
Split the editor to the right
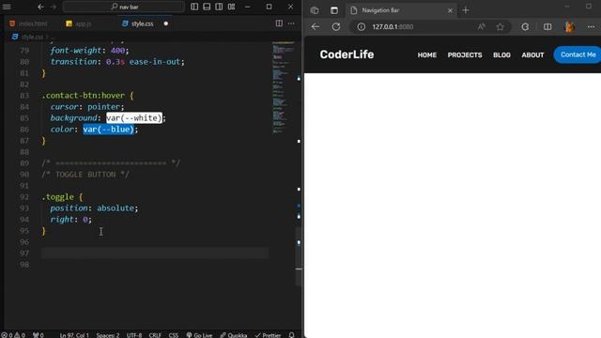click(279, 23)
